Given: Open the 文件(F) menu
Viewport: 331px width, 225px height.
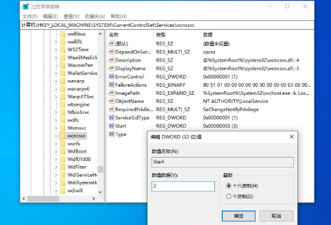Looking at the screenshot, I should (x=30, y=16).
